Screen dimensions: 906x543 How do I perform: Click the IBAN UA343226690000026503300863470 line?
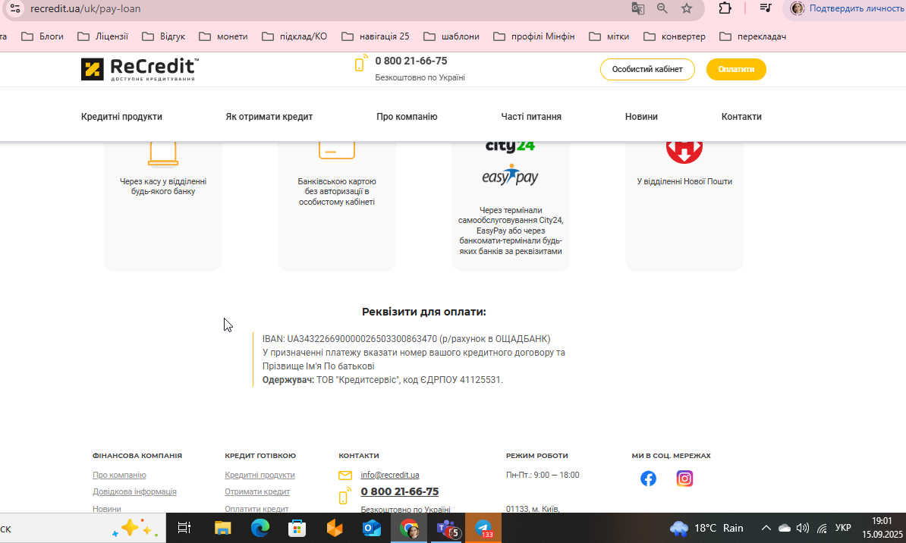tap(406, 339)
